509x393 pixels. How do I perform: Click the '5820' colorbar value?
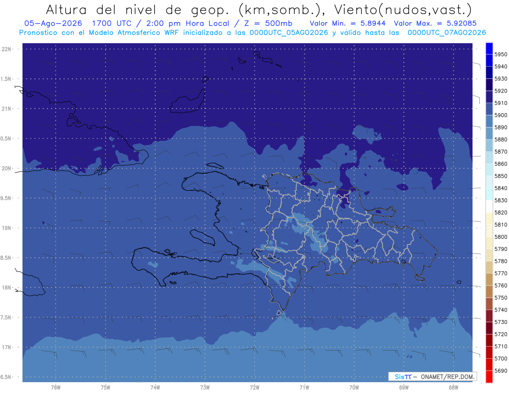point(500,212)
